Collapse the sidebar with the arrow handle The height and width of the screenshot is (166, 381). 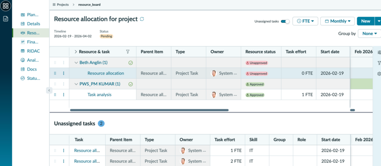click(49, 90)
